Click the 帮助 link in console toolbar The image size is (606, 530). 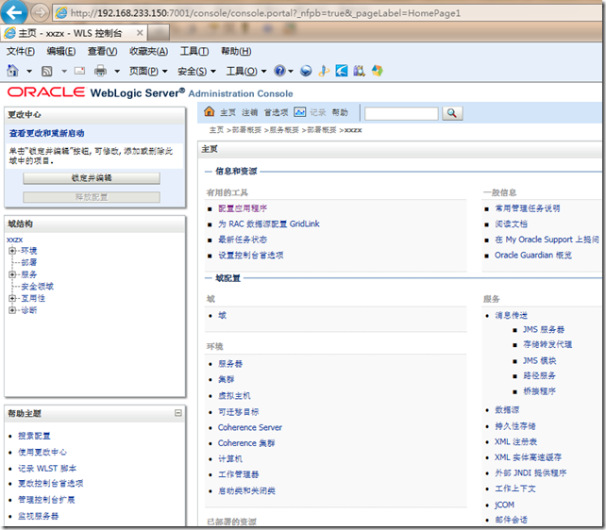[x=340, y=112]
